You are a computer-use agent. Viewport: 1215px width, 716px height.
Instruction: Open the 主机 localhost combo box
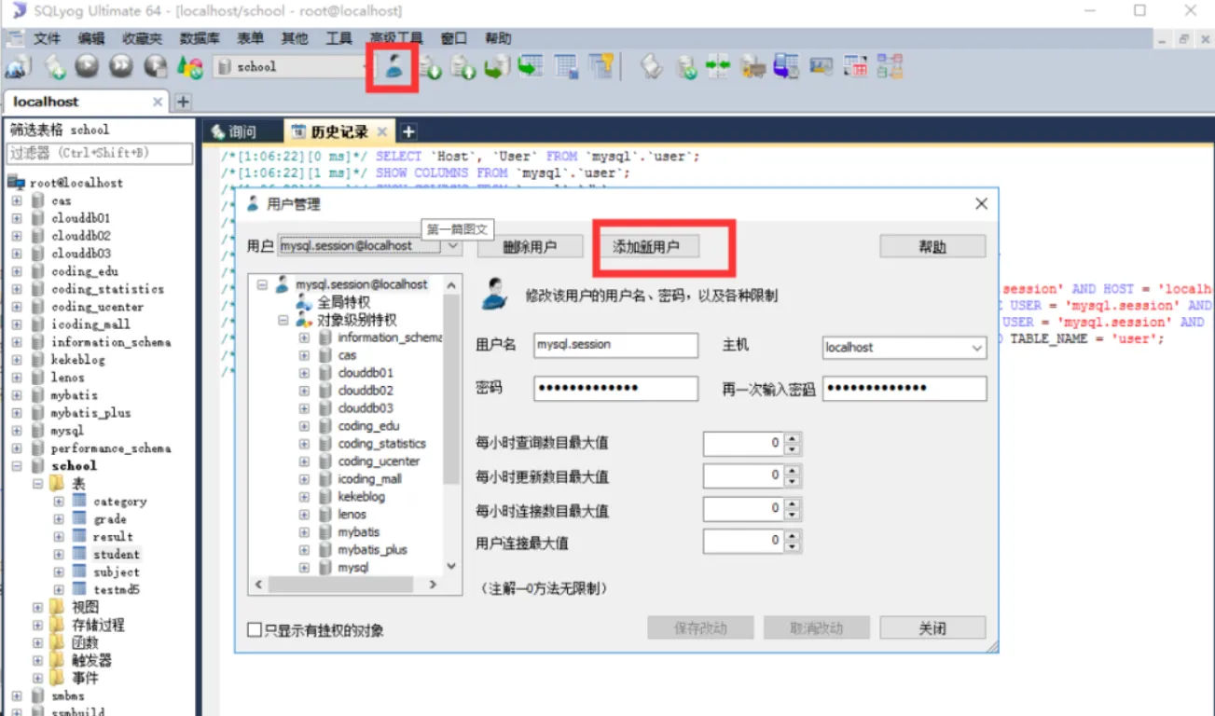(x=904, y=347)
